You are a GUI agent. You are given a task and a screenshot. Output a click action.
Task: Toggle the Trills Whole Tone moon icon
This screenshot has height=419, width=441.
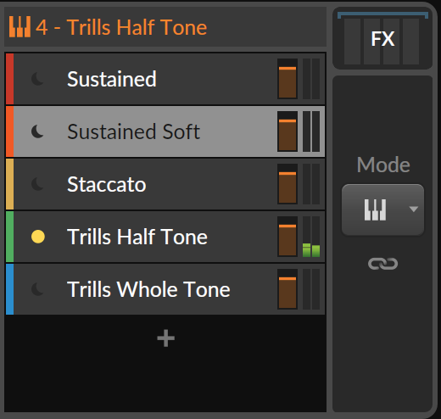[37, 289]
